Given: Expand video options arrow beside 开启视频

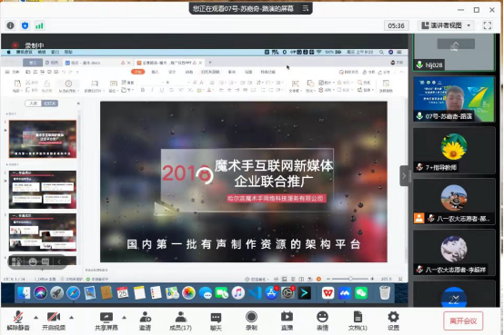Looking at the screenshot, I should 71,318.
